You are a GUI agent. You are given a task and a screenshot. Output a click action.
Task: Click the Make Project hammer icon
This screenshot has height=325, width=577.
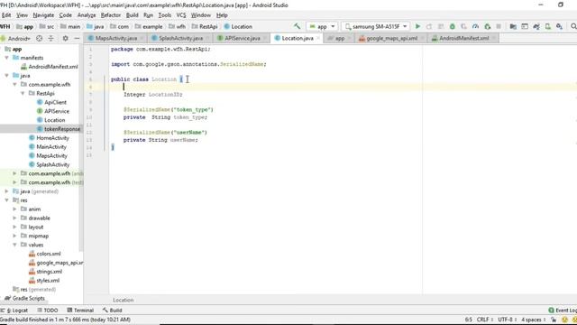pos(297,26)
